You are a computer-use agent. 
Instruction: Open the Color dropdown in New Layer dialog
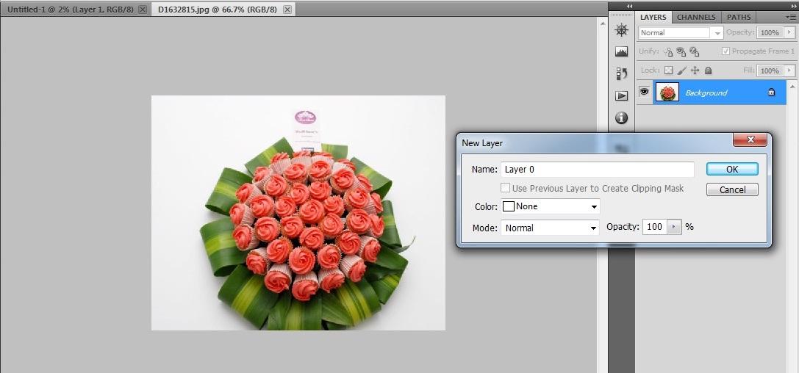coord(551,207)
